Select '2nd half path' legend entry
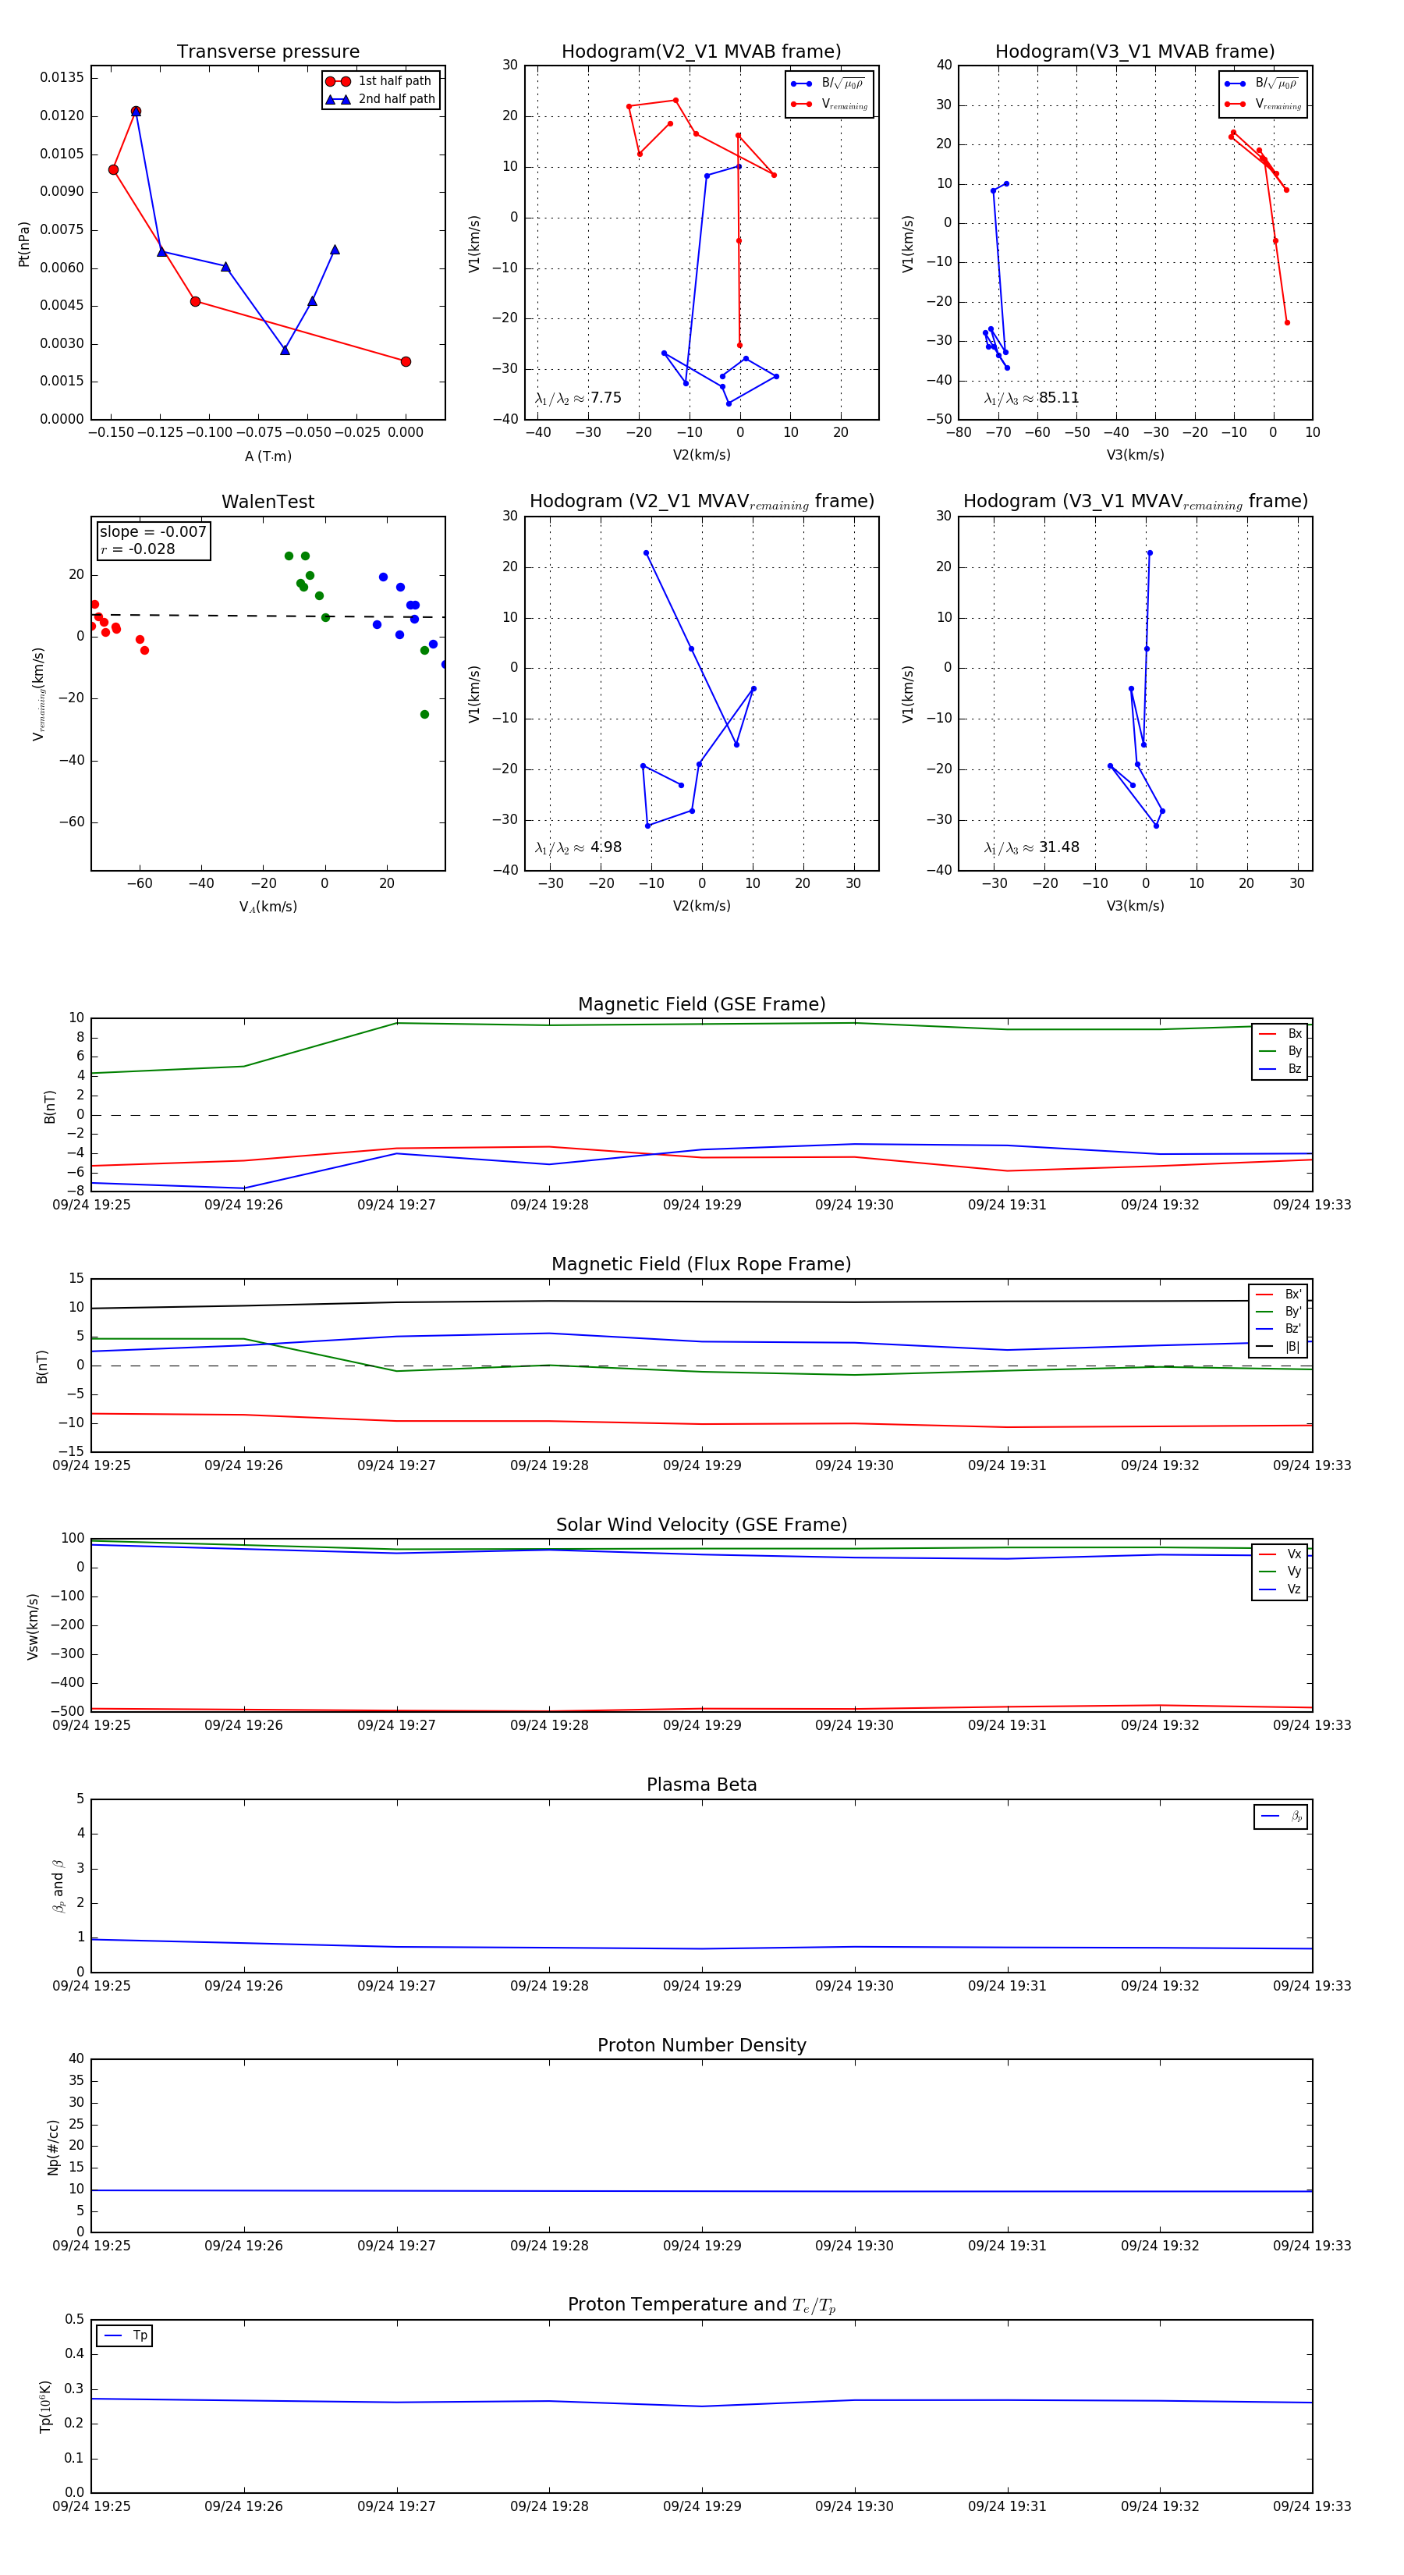Image resolution: width=1404 pixels, height=2575 pixels. (380, 99)
